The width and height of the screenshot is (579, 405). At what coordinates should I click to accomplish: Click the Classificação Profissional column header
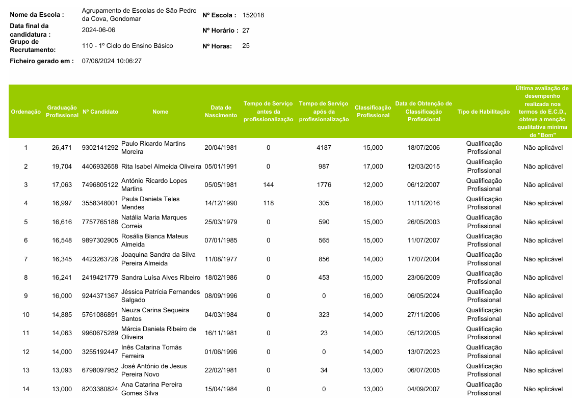pos(373,112)
